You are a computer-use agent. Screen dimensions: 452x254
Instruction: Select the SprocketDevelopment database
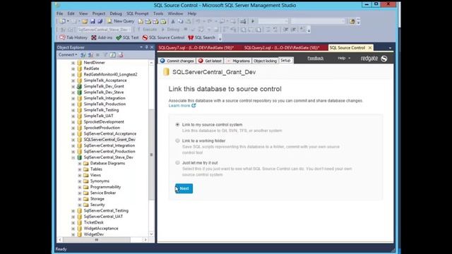(x=104, y=122)
